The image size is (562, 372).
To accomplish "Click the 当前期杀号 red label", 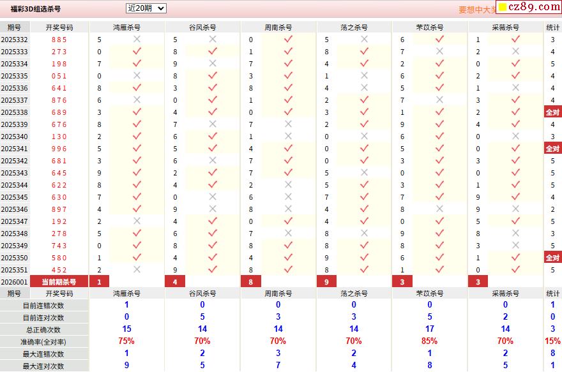I will [59, 282].
